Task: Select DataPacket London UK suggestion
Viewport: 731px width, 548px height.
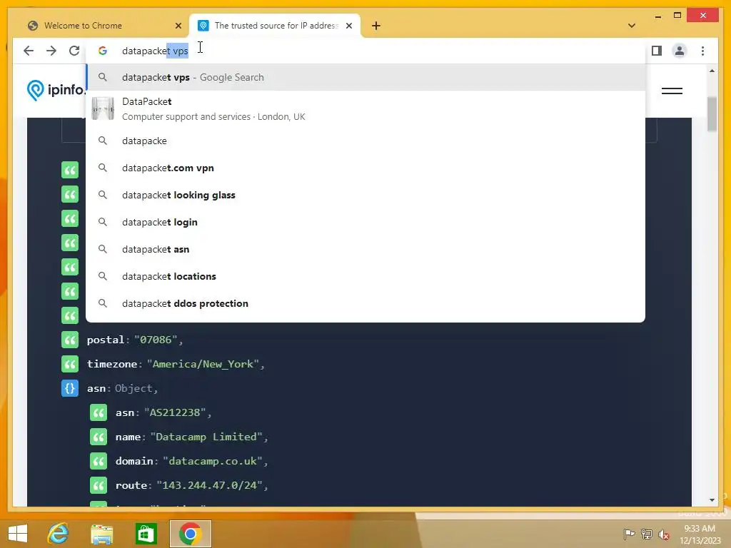Action: click(366, 109)
